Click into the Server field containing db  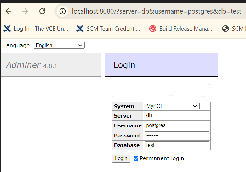click(x=177, y=116)
